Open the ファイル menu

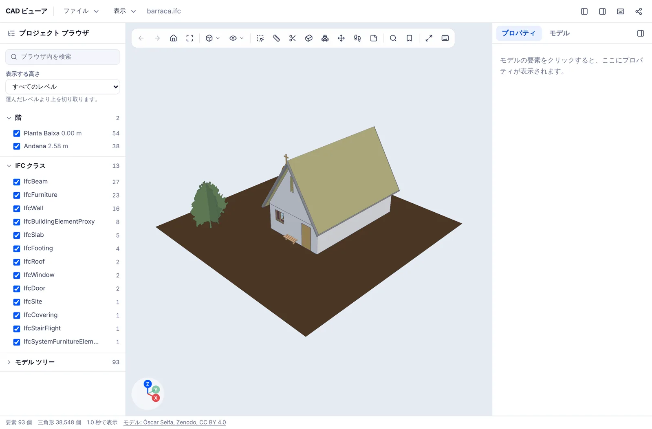[81, 11]
